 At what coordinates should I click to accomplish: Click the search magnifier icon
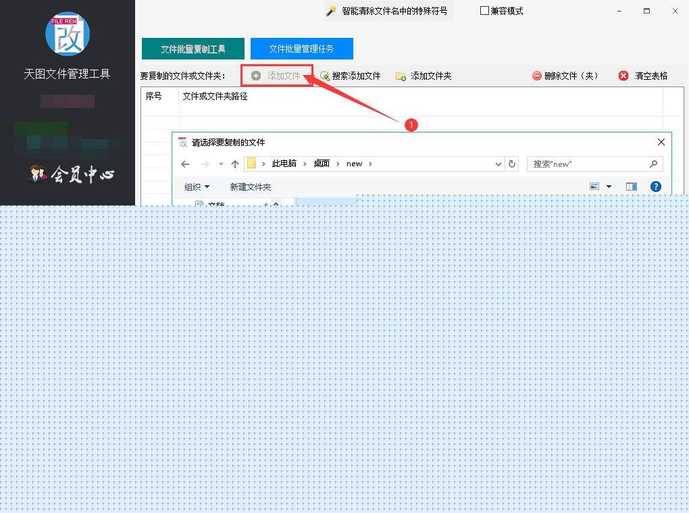pos(653,164)
